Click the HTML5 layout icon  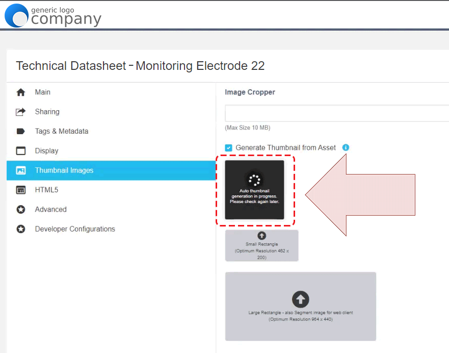[x=20, y=190]
